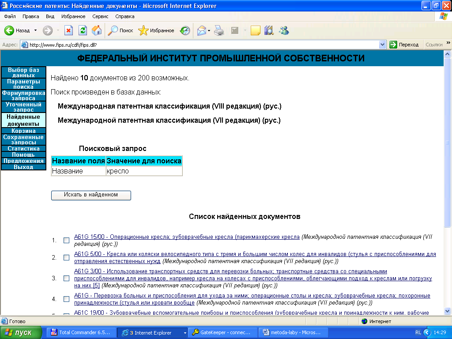The height and width of the screenshot is (339, 452).
Task: Click the page icon in address bar
Action: (x=25, y=45)
